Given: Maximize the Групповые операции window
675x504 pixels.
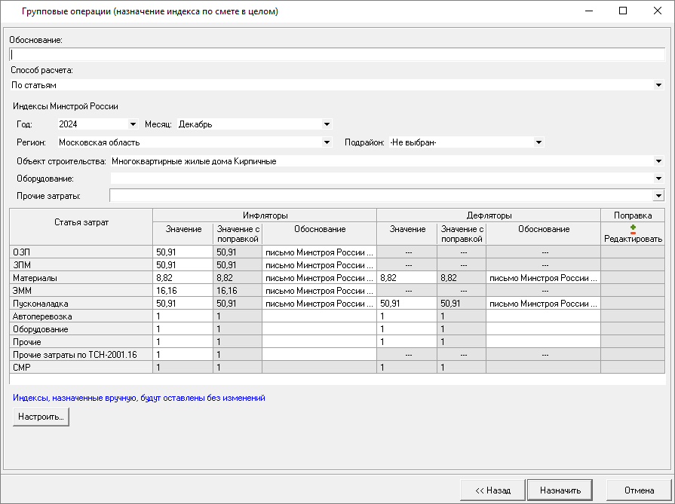Looking at the screenshot, I should (x=622, y=11).
